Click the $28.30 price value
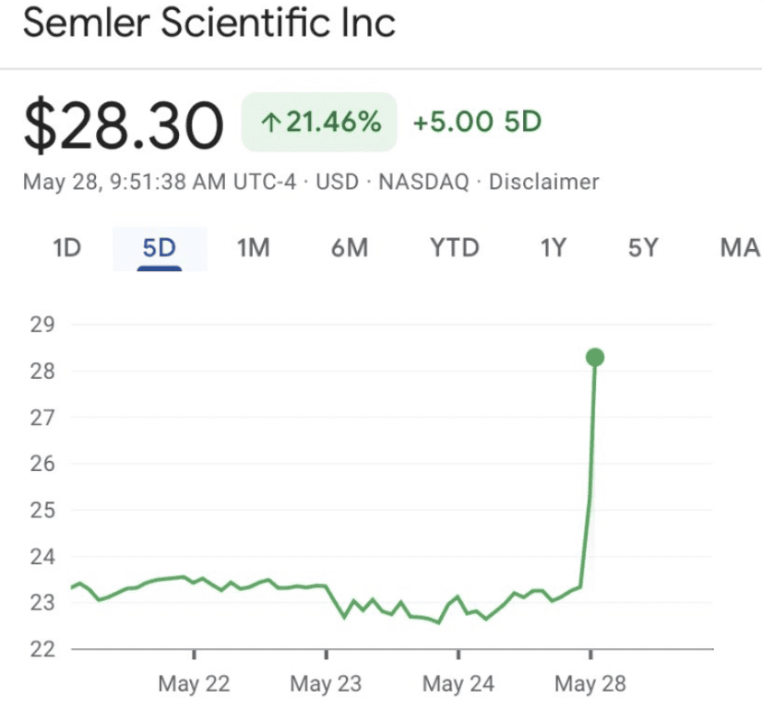 124,124
